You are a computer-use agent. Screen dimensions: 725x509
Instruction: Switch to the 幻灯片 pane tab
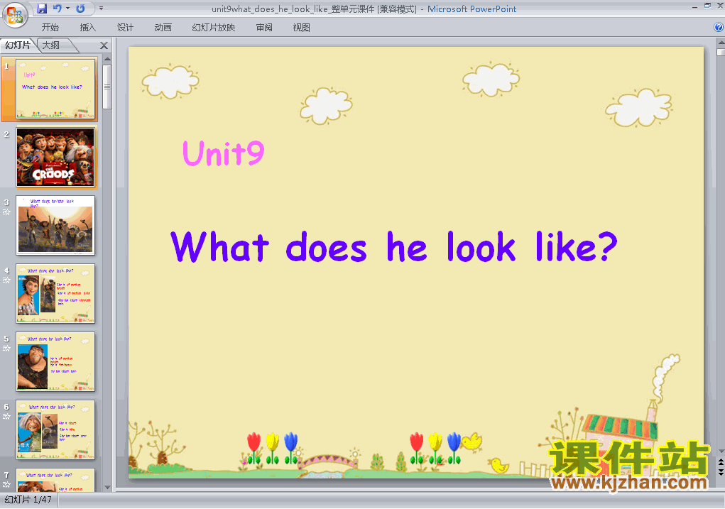click(18, 45)
